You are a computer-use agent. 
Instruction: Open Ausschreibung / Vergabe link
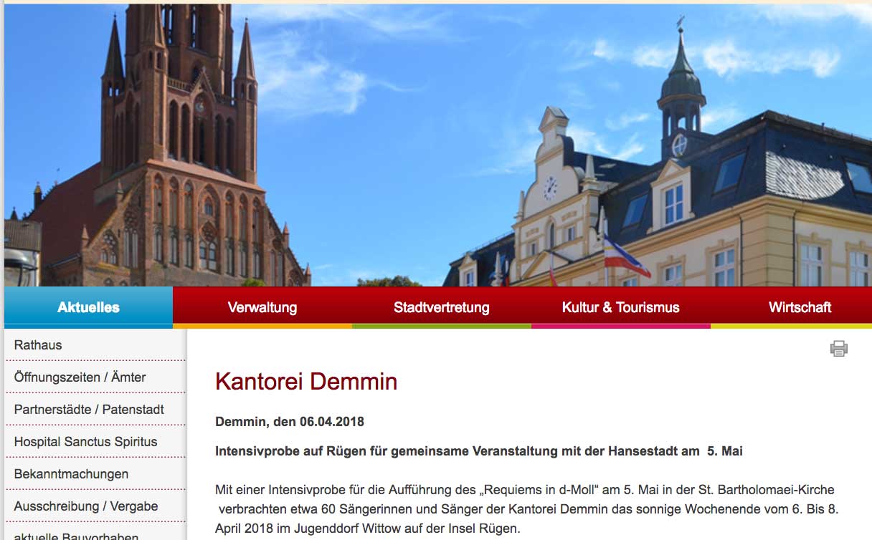click(95, 506)
